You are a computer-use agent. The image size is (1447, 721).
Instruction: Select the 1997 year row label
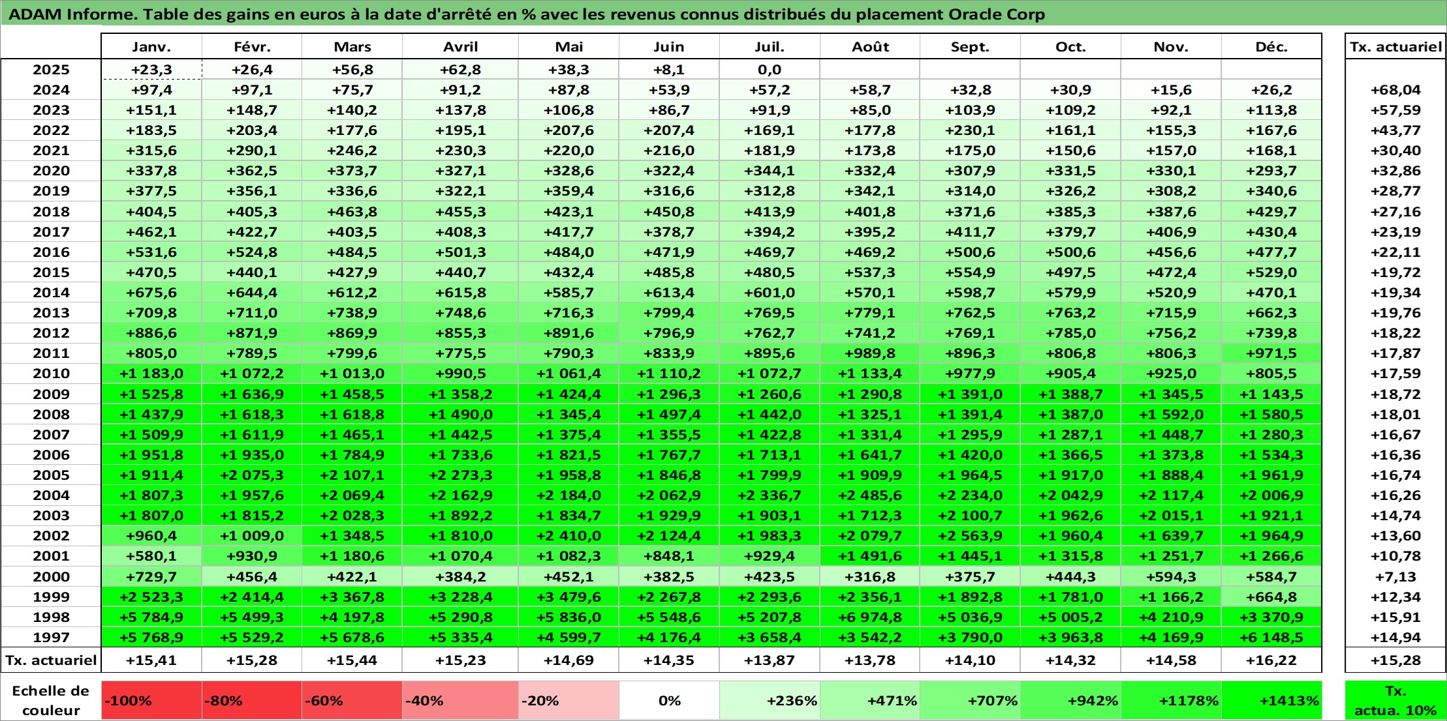51,637
